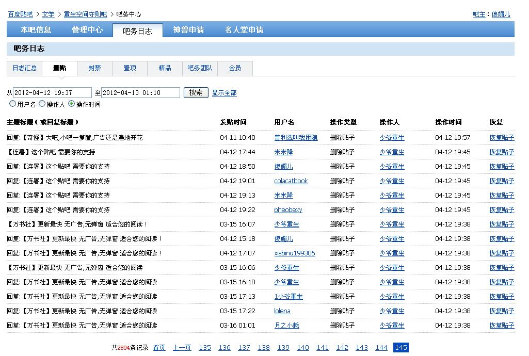Open user lolena profile
Image resolution: width=529 pixels, height=356 pixels.
[x=282, y=311]
